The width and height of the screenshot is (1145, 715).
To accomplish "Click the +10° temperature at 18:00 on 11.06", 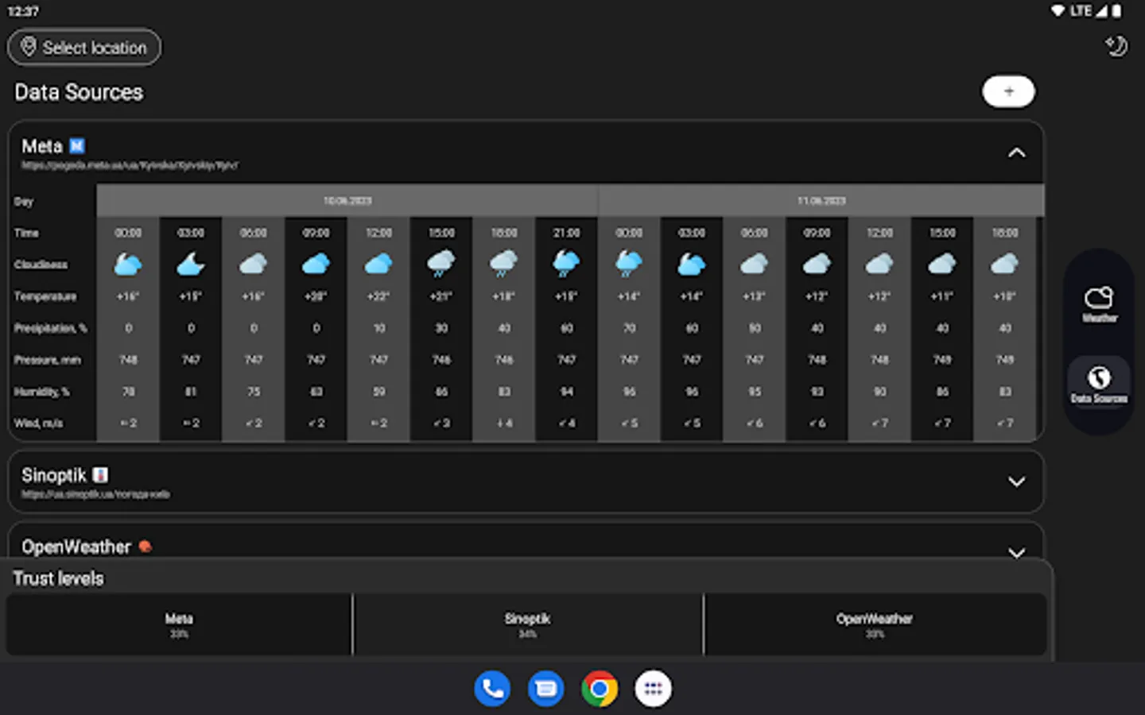I will tap(1005, 296).
